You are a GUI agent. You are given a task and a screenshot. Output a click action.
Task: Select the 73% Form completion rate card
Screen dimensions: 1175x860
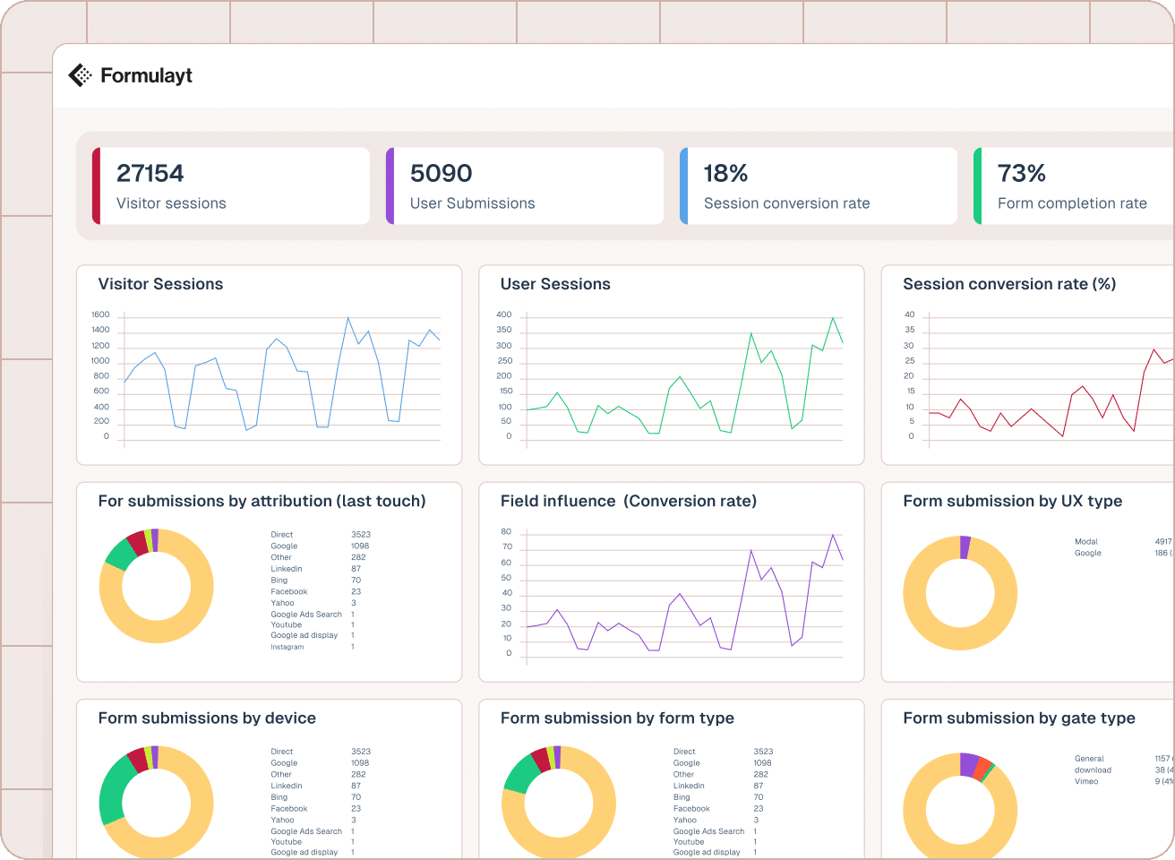coord(1074,185)
